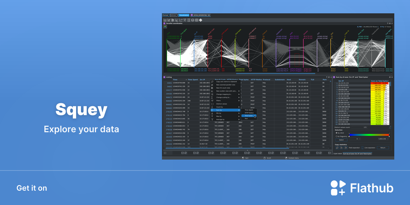This screenshot has height=205, width=410.
Task: Click the refresh icon under Time column
Action: point(186,153)
